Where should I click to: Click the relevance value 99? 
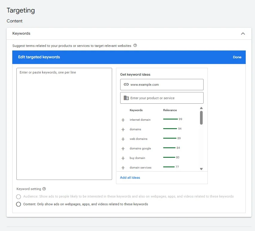180,119
